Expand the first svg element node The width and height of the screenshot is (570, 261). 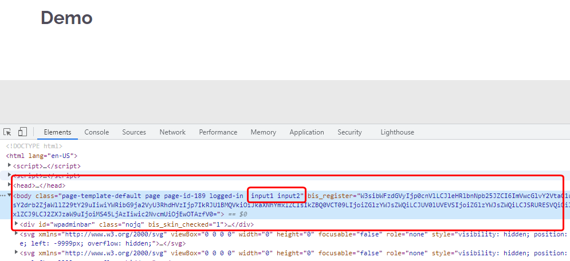(x=17, y=234)
